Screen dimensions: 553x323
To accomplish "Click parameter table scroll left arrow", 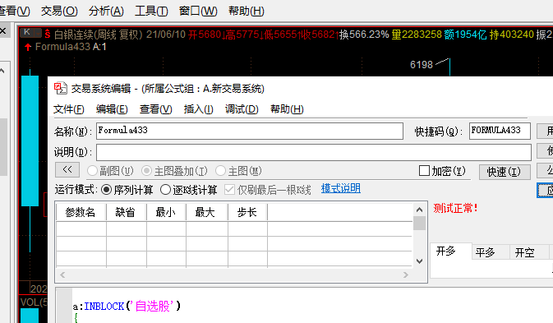I will click(x=62, y=275).
